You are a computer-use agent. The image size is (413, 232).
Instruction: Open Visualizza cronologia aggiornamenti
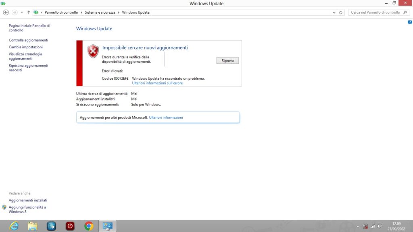tap(25, 56)
